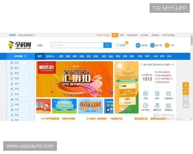Click the 一轮资料大全 link
The height and width of the screenshot is (154, 193).
116,119
